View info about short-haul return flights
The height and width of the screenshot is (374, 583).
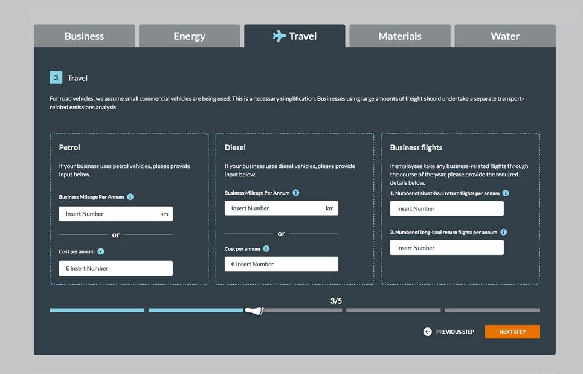coord(505,193)
